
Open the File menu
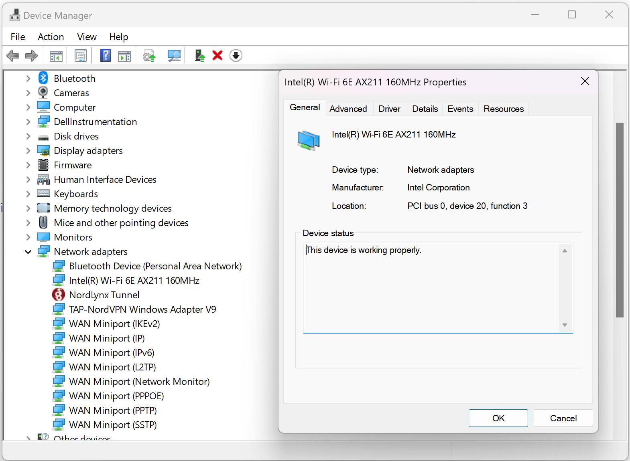coord(18,37)
